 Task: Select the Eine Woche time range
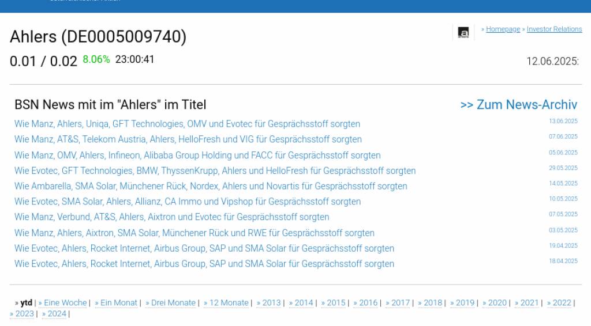pos(65,303)
